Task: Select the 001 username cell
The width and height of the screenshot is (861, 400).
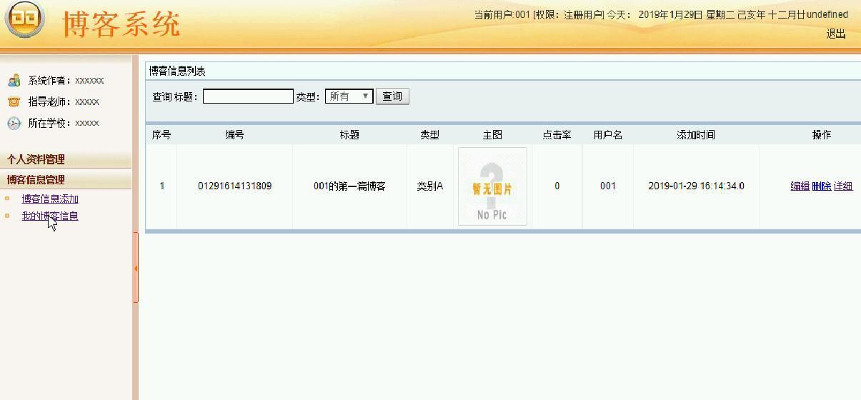Action: [607, 186]
